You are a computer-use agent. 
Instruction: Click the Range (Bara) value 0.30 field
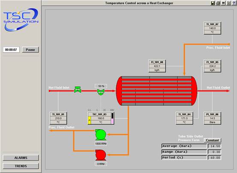[x=214, y=152]
